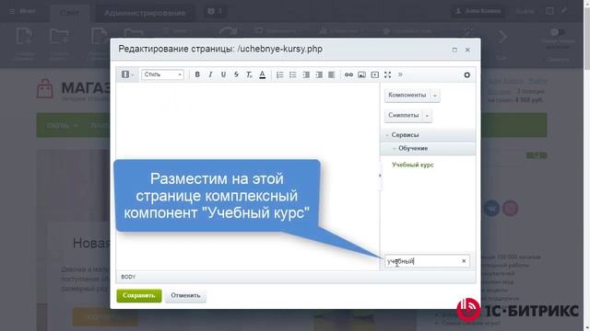Toggle italic formatting in editor toolbar
Image resolution: width=590 pixels, height=331 pixels.
coord(210,74)
